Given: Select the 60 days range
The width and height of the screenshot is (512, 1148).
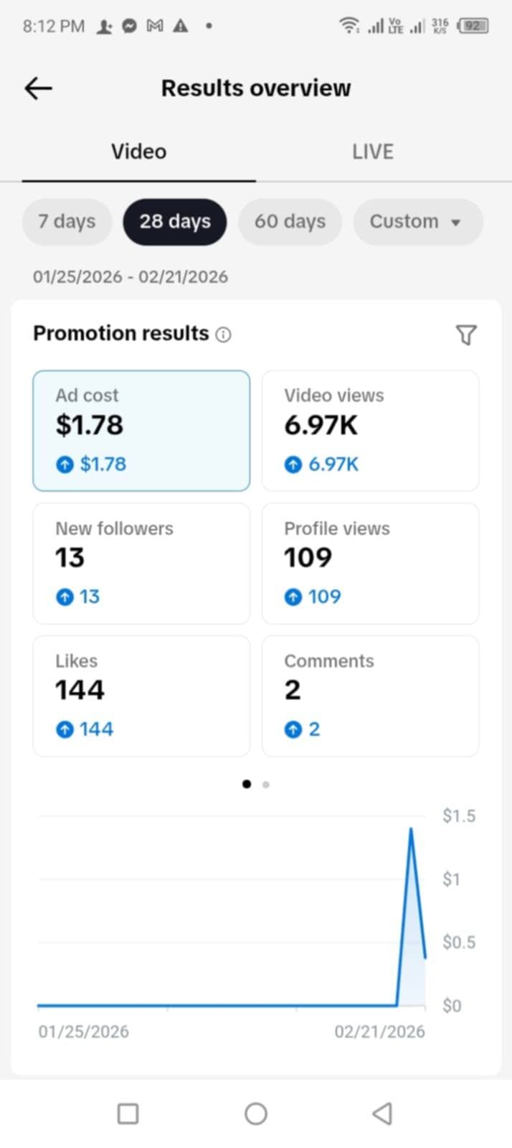Looking at the screenshot, I should point(290,222).
